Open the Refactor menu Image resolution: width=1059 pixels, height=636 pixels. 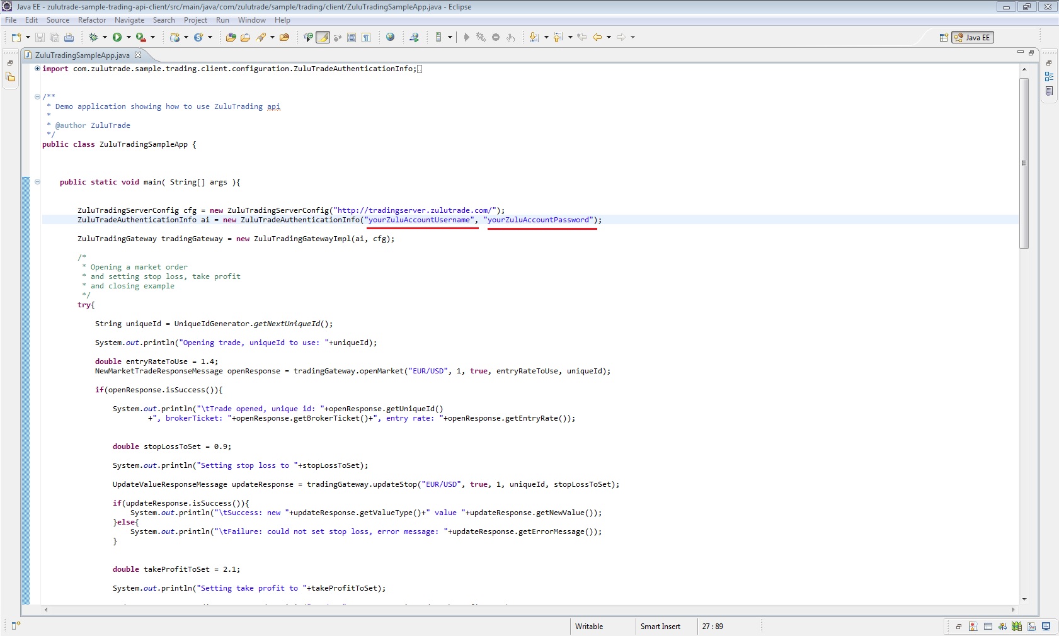tap(92, 20)
